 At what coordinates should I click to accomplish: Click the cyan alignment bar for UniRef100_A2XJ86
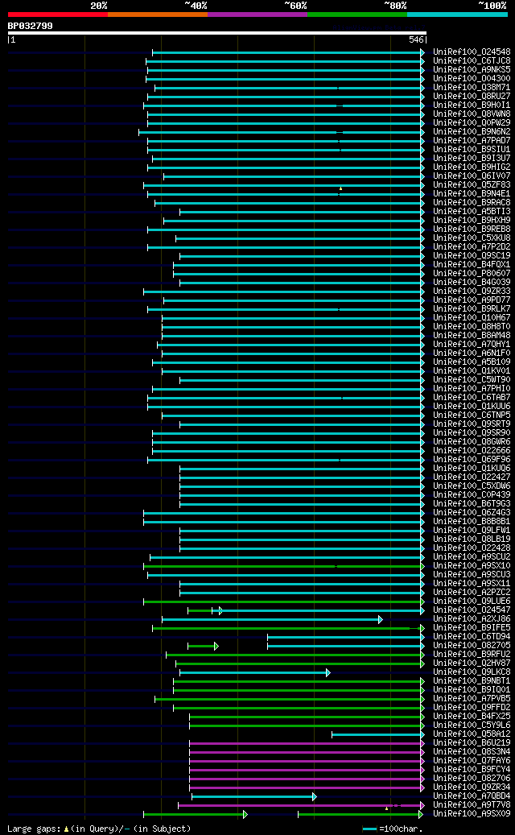[273, 619]
